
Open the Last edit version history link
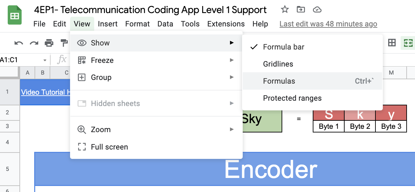[328, 24]
